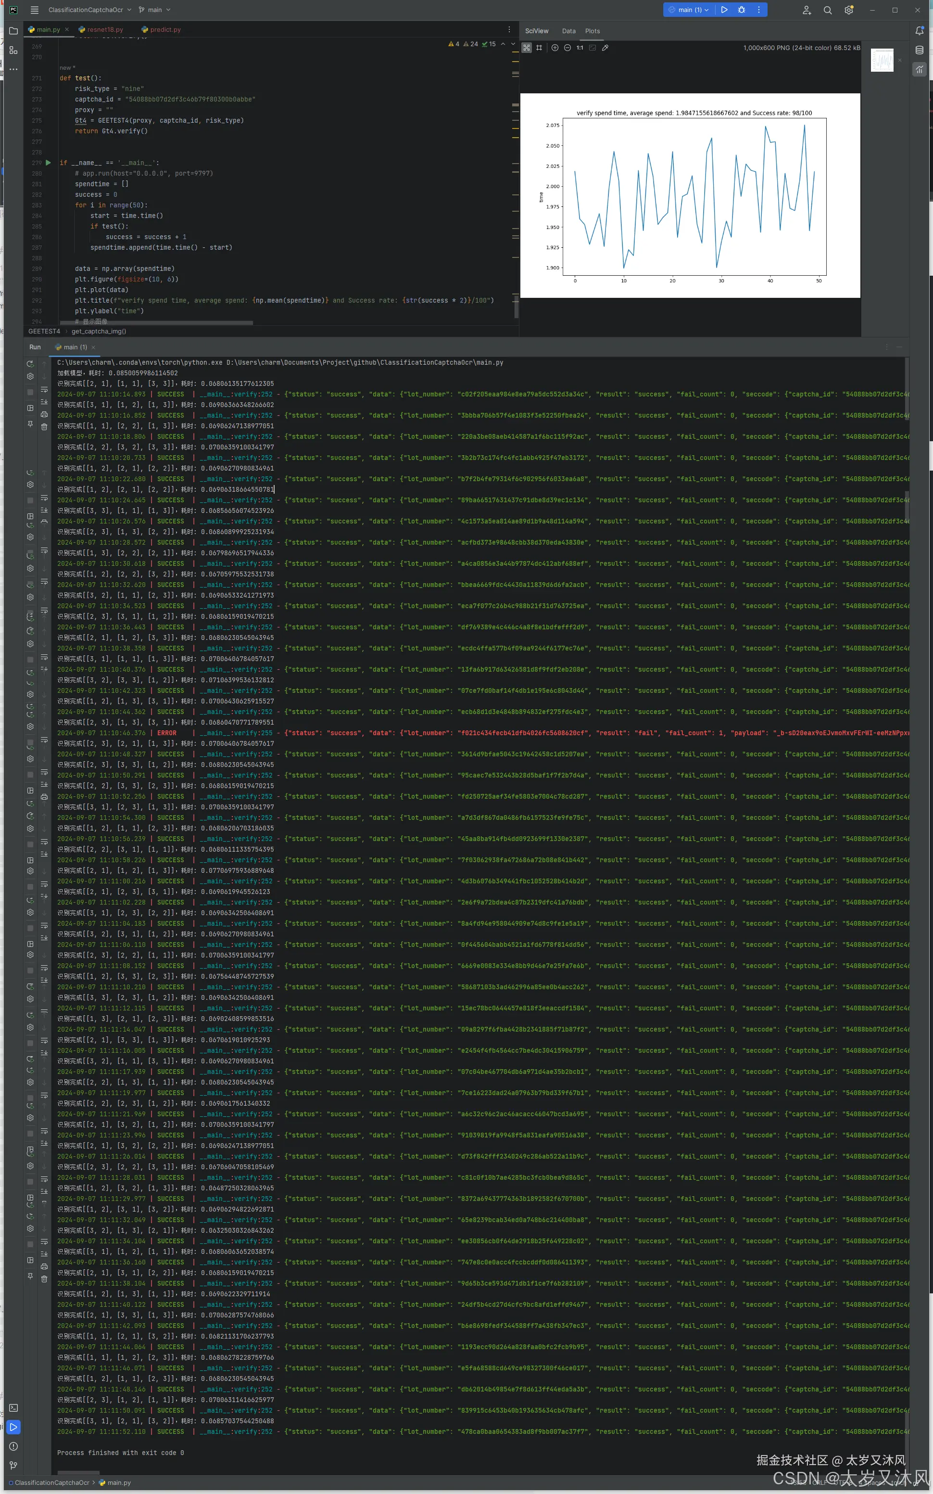Click the 1:1 actual size button
The width and height of the screenshot is (933, 1494).
[580, 48]
